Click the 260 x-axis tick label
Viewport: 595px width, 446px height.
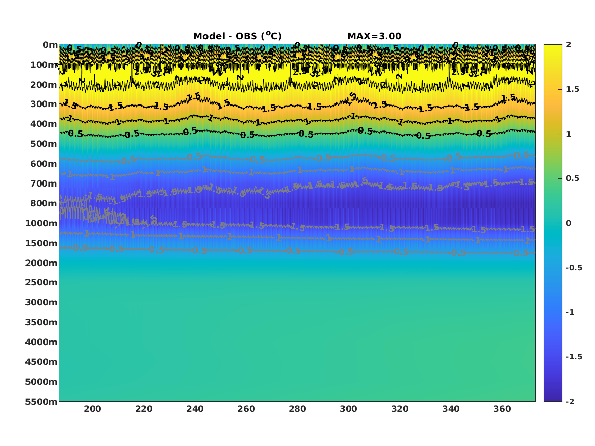(246, 409)
